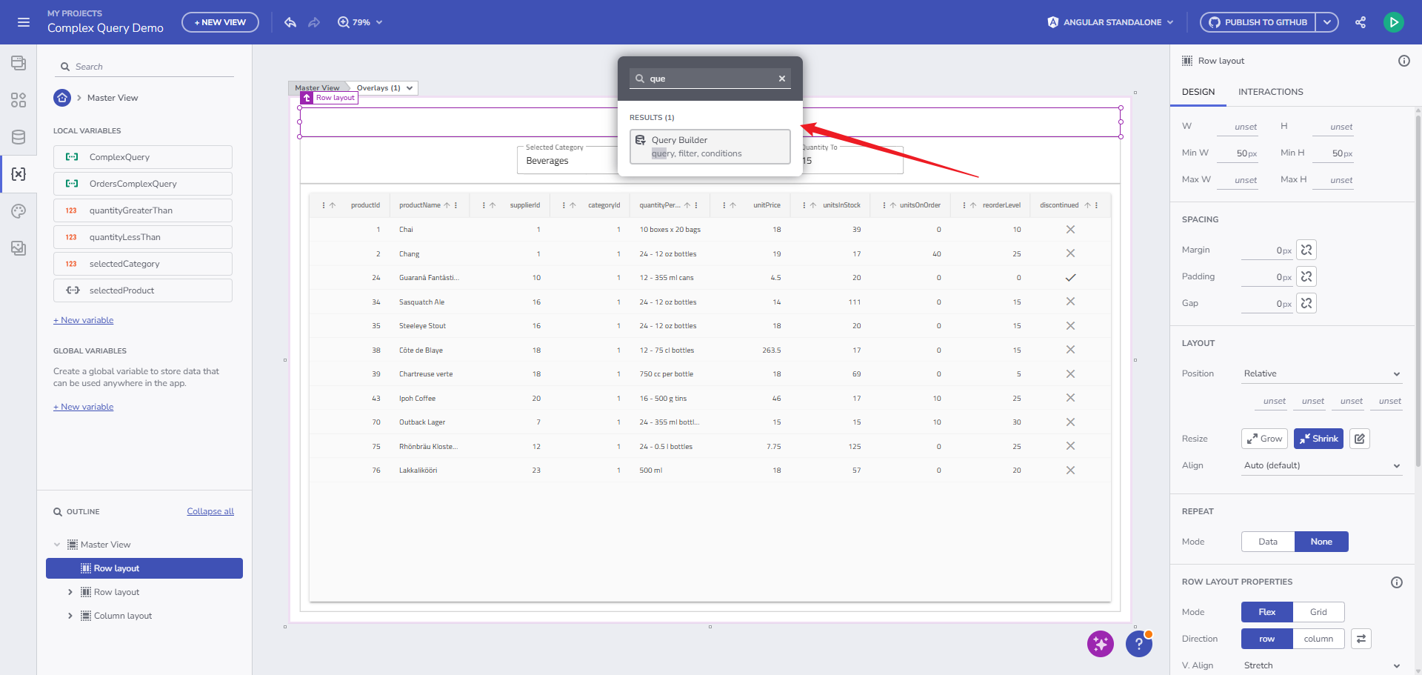This screenshot has width=1422, height=675.
Task: Open the Data sources sidebar icon
Action: pos(19,137)
